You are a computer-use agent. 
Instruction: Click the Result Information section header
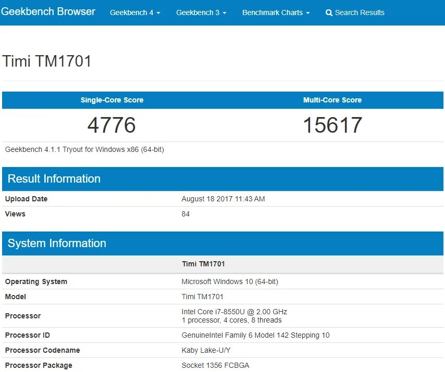(54, 179)
